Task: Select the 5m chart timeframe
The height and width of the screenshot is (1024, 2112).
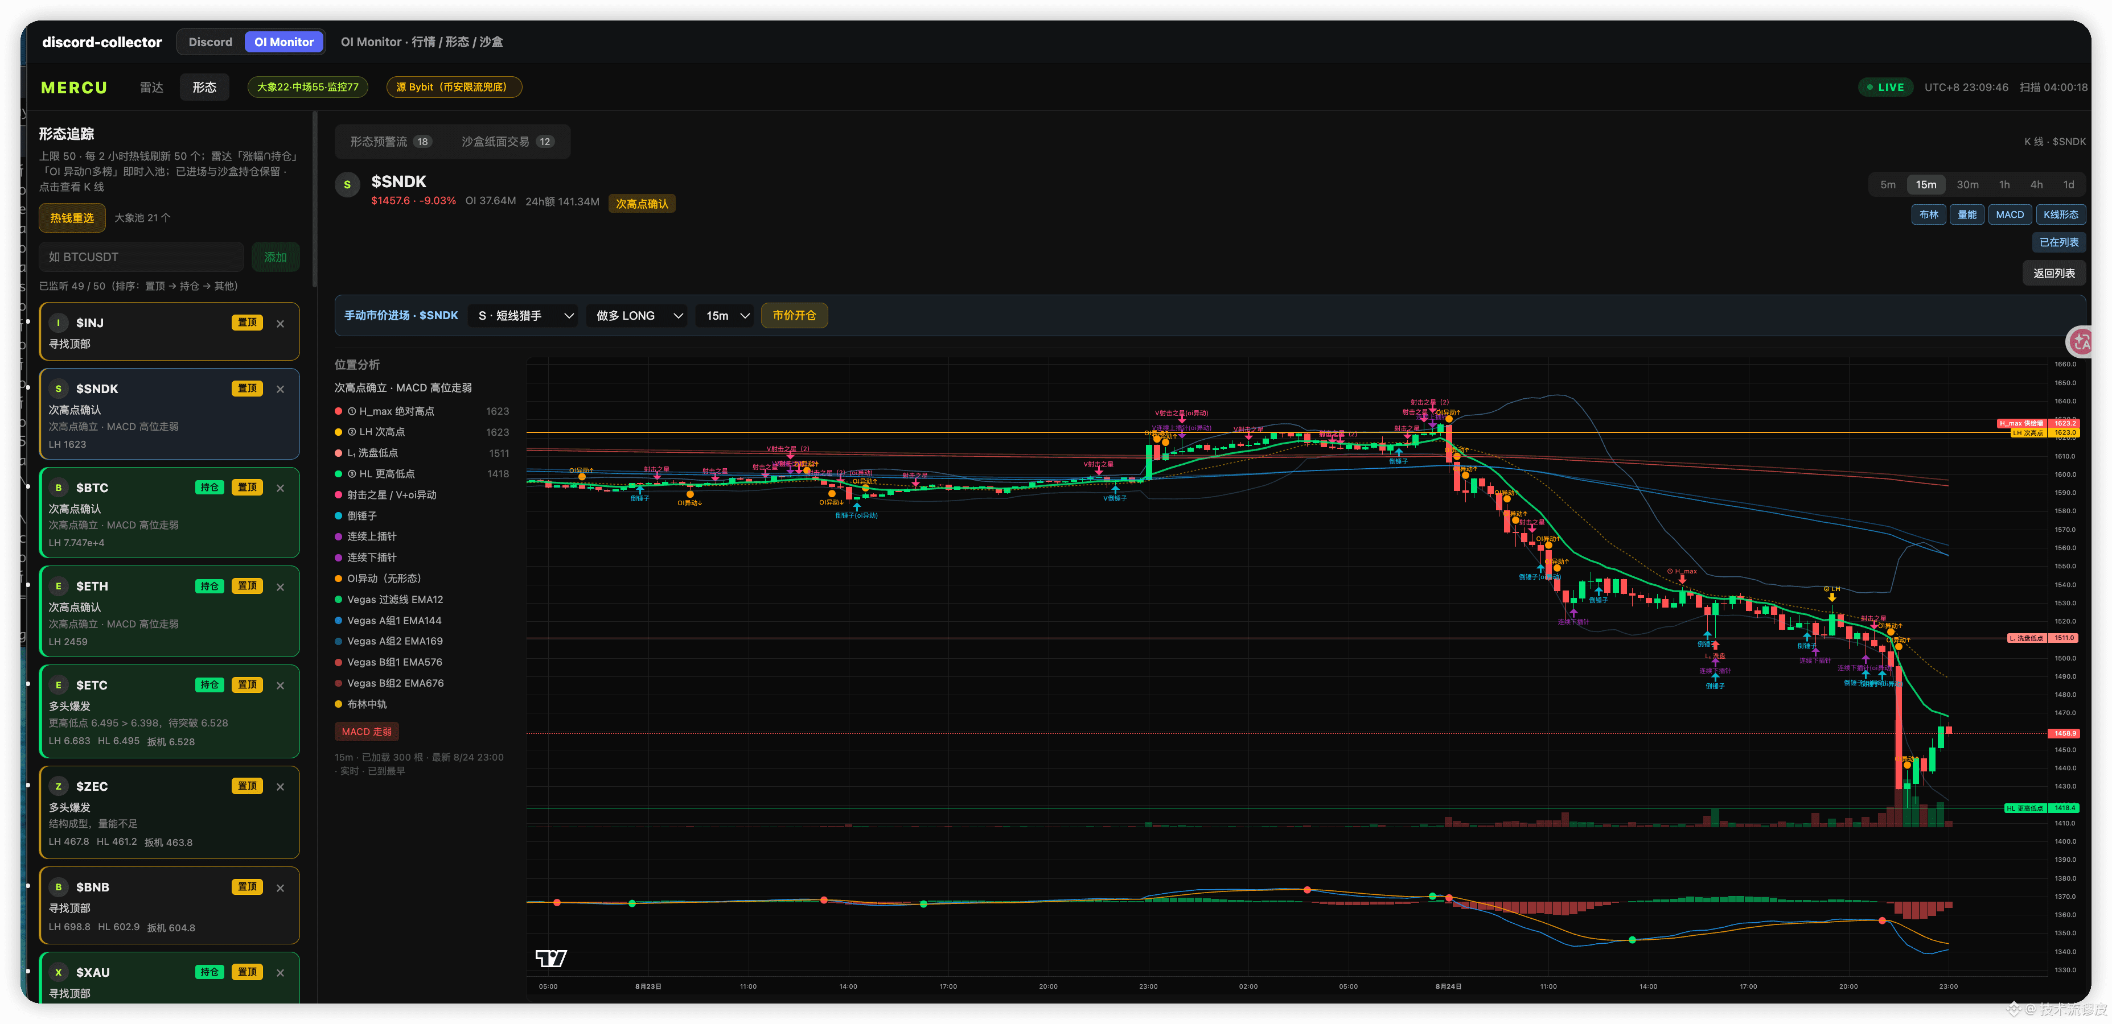Action: click(1887, 185)
